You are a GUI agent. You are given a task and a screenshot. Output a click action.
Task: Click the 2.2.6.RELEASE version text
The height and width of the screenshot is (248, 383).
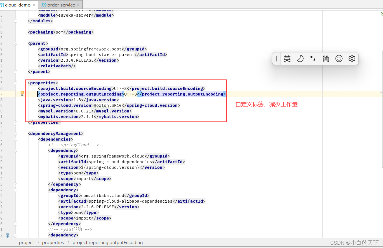coord(97,207)
